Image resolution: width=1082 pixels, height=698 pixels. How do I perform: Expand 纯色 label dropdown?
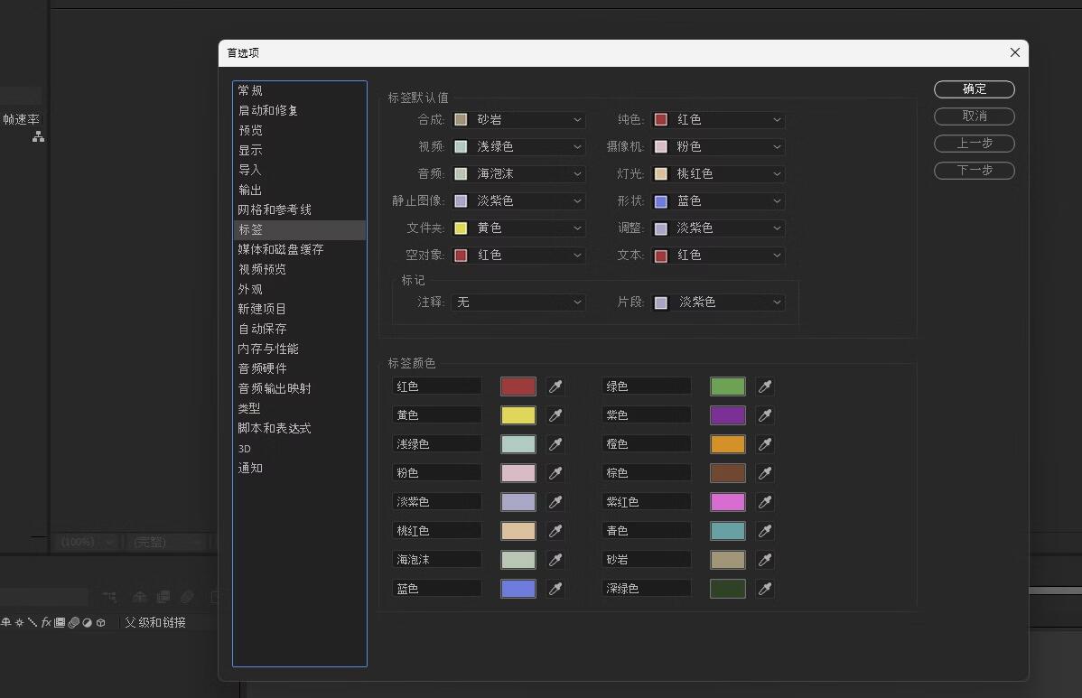coord(718,119)
